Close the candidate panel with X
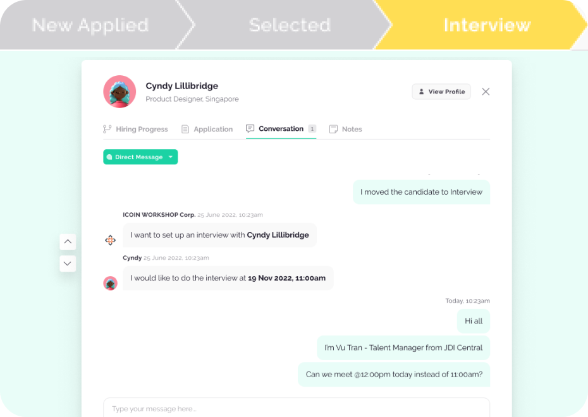The width and height of the screenshot is (588, 417). 486,92
